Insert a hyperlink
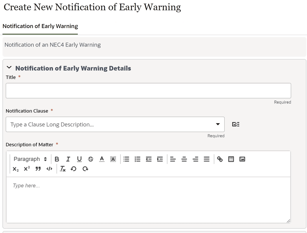 click(220, 159)
